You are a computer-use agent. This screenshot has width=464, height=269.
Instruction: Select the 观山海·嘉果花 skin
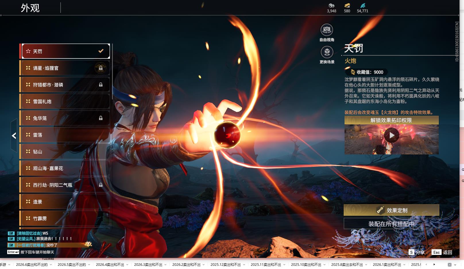(65, 168)
